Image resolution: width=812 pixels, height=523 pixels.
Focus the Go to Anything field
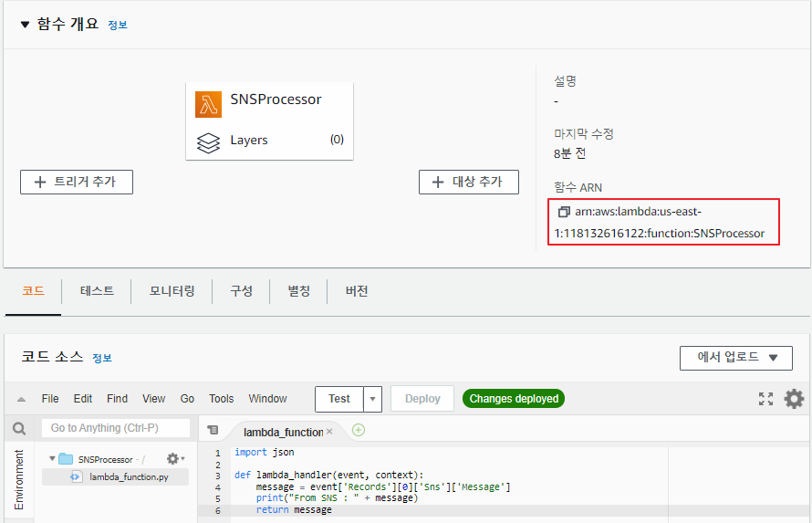116,428
